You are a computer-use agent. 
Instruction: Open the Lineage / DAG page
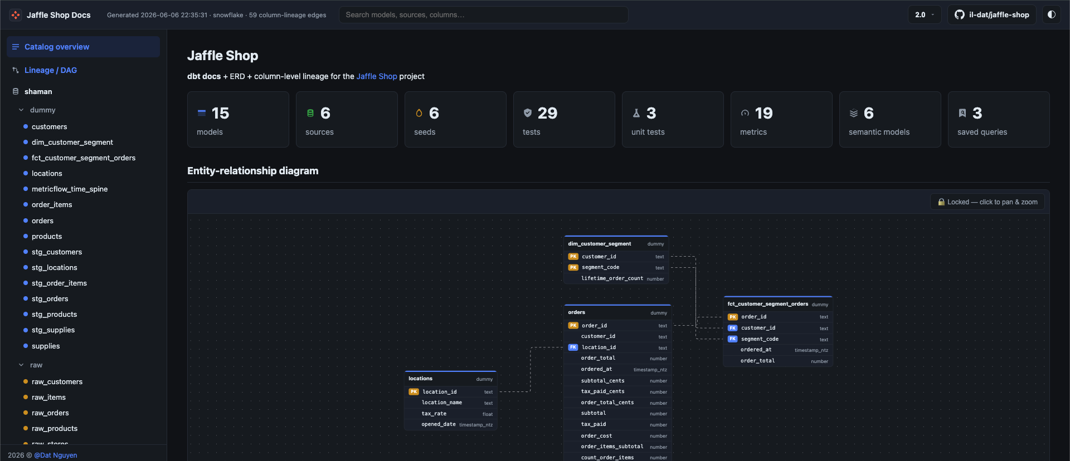click(x=51, y=70)
